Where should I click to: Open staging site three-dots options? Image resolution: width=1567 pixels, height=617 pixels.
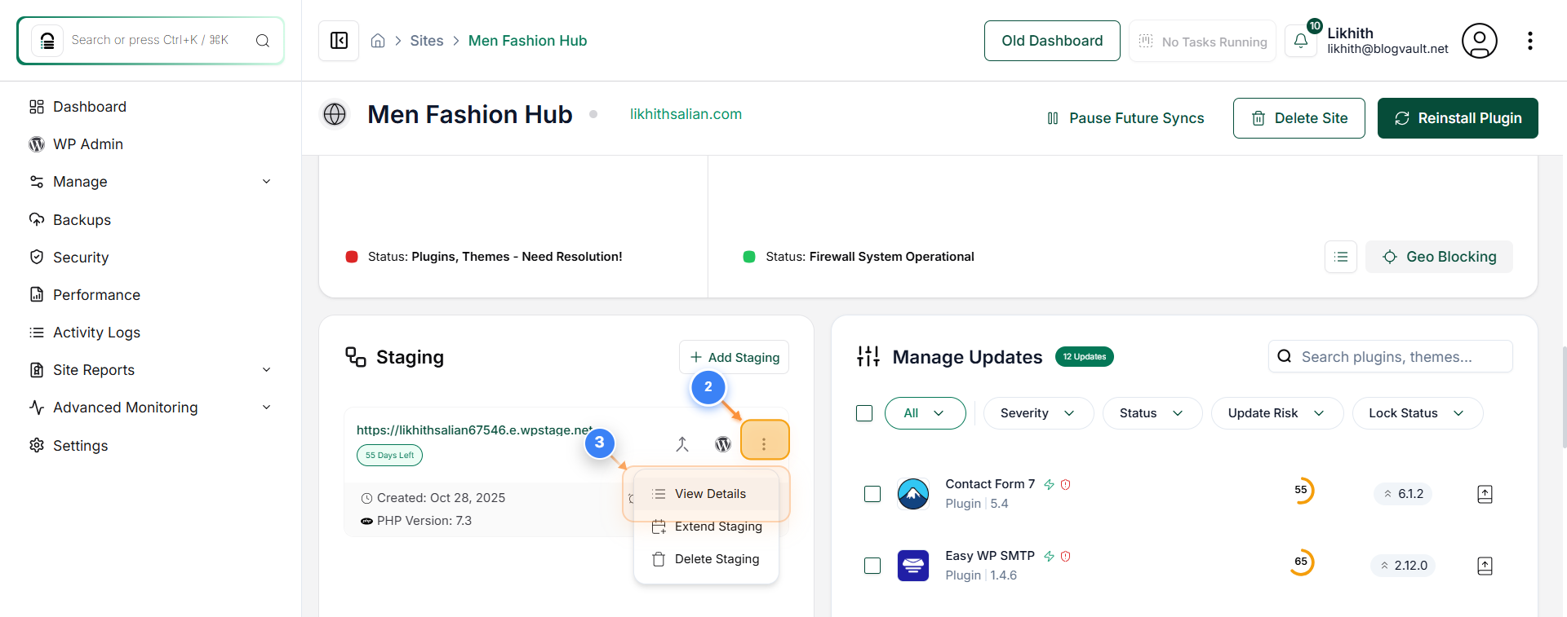pos(764,444)
